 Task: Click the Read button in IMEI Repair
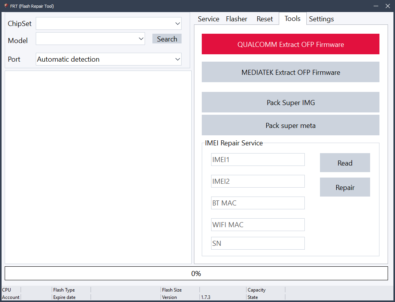(345, 163)
